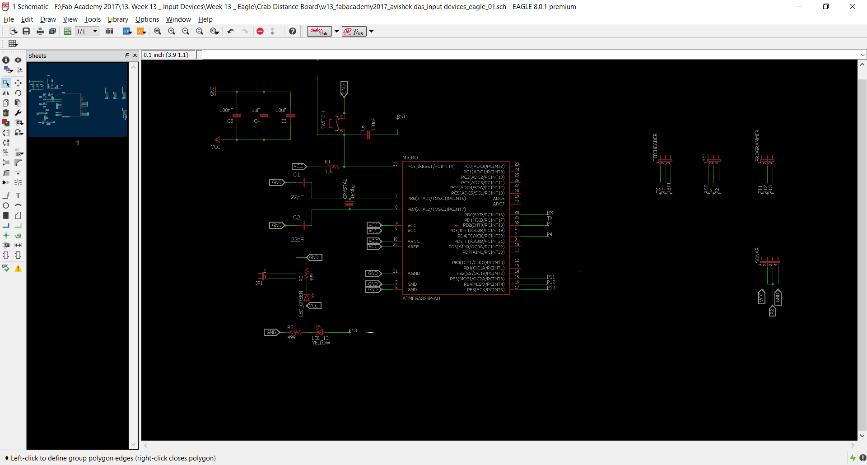
Task: Open the CAM processor icon
Action: tap(52, 31)
